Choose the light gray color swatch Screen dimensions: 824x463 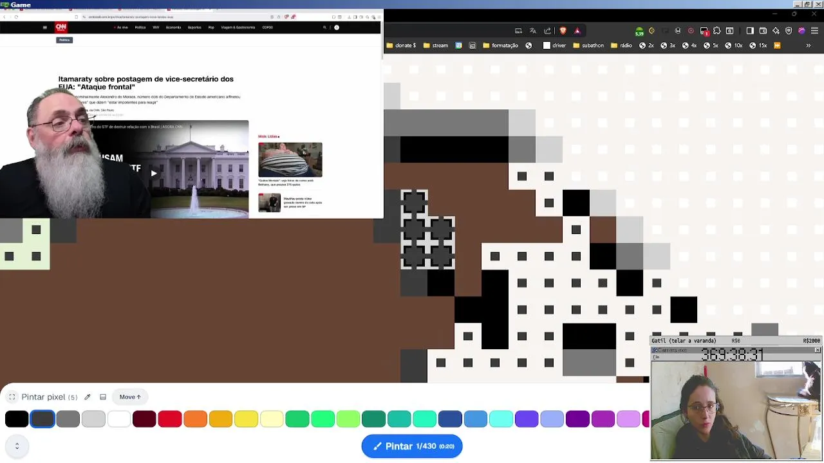(93, 419)
